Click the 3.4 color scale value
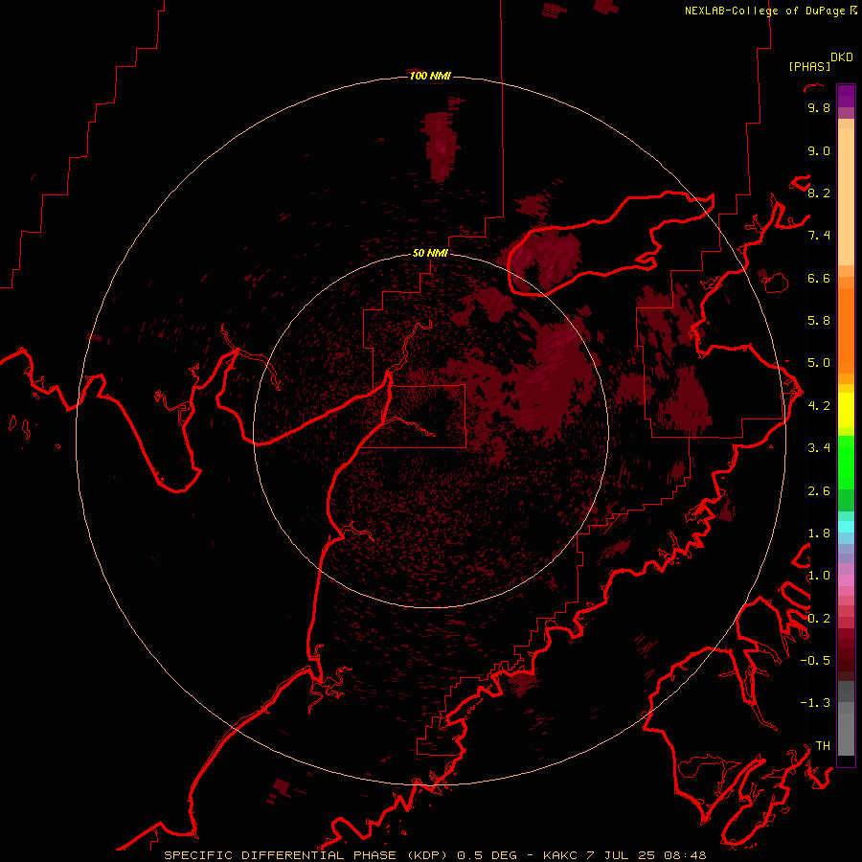 [819, 448]
